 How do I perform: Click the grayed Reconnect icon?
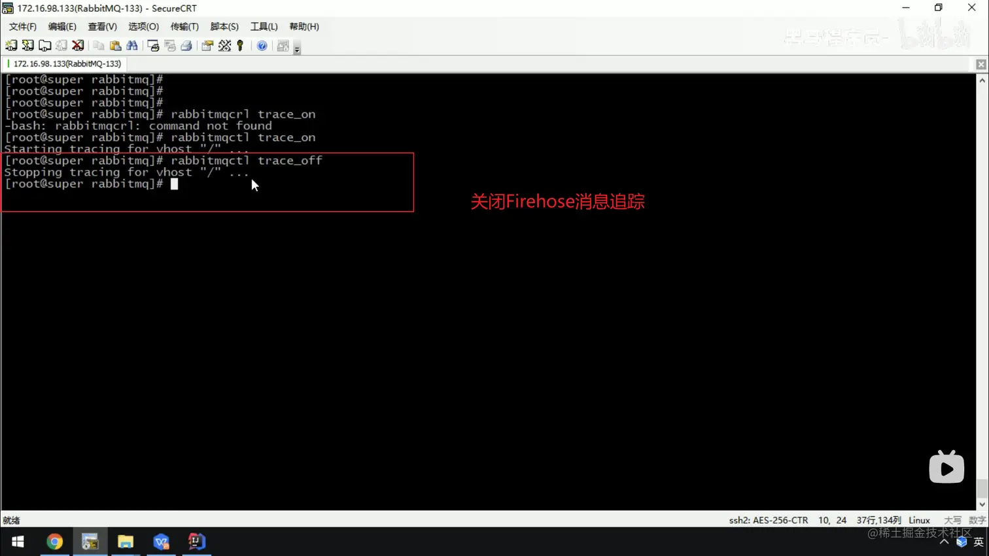pos(61,46)
